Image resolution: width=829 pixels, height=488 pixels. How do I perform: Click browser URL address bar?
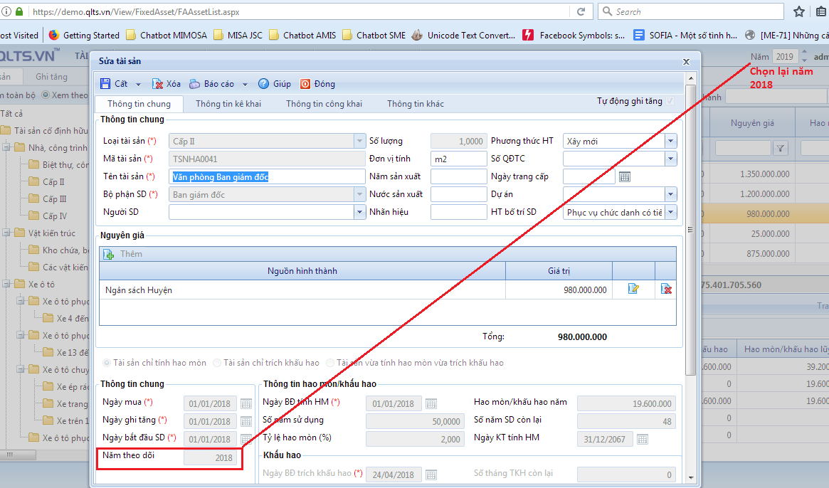pos(300,11)
